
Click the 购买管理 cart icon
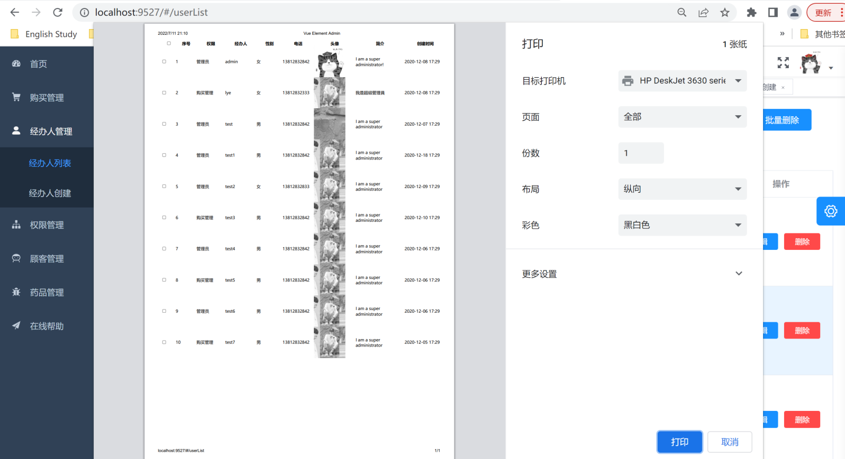coord(16,97)
